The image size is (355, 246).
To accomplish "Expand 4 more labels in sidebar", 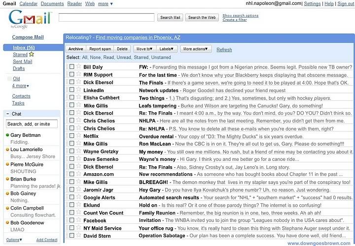I will pyautogui.click(x=20, y=86).
